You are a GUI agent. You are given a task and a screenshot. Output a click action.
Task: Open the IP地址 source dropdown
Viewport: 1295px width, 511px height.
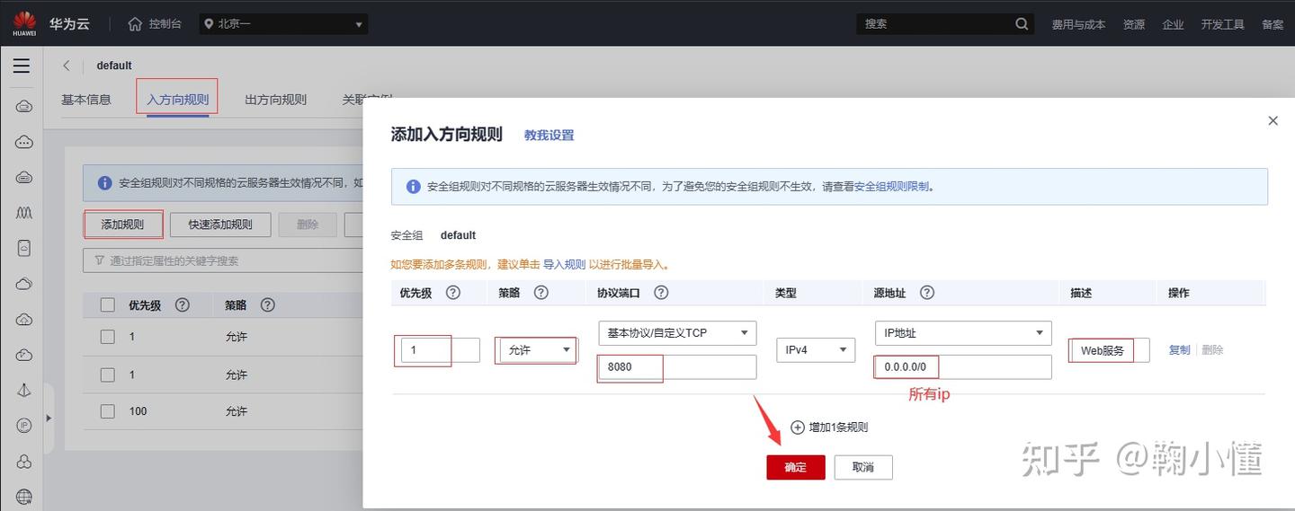[963, 333]
